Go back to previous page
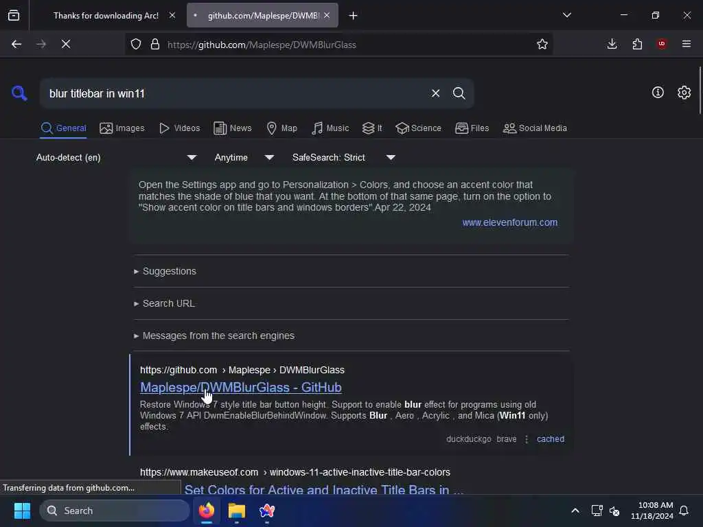This screenshot has height=527, width=703. coord(16,44)
